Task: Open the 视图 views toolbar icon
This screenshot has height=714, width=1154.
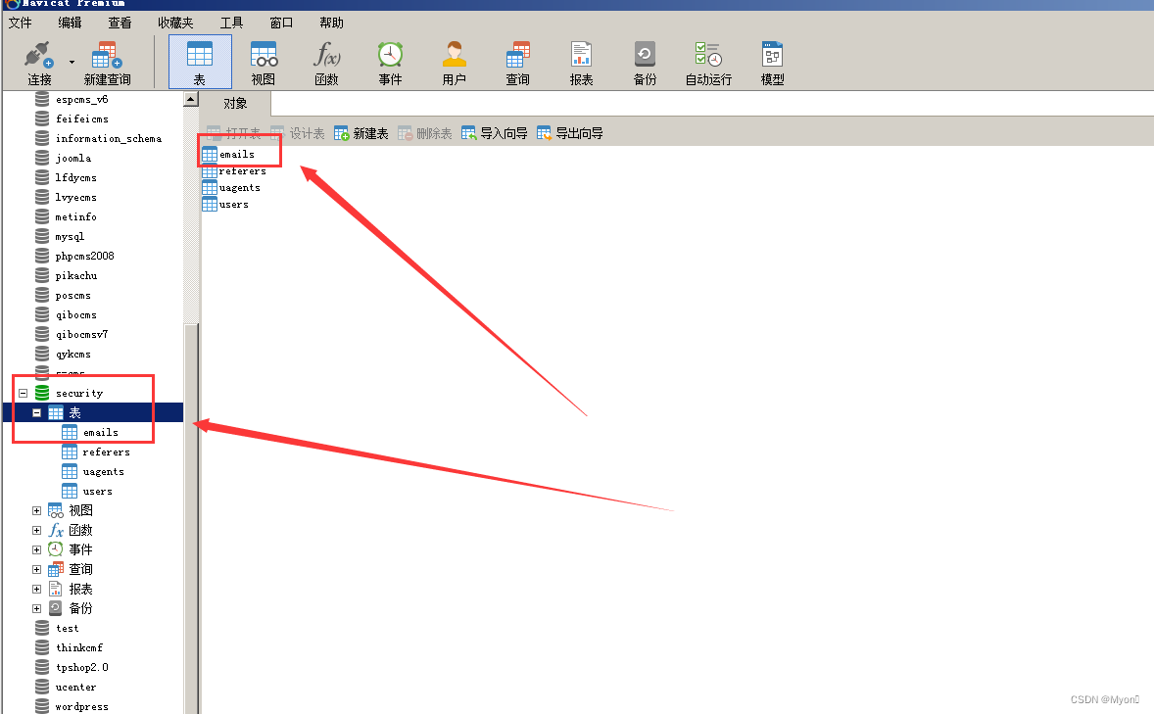Action: tap(263, 64)
